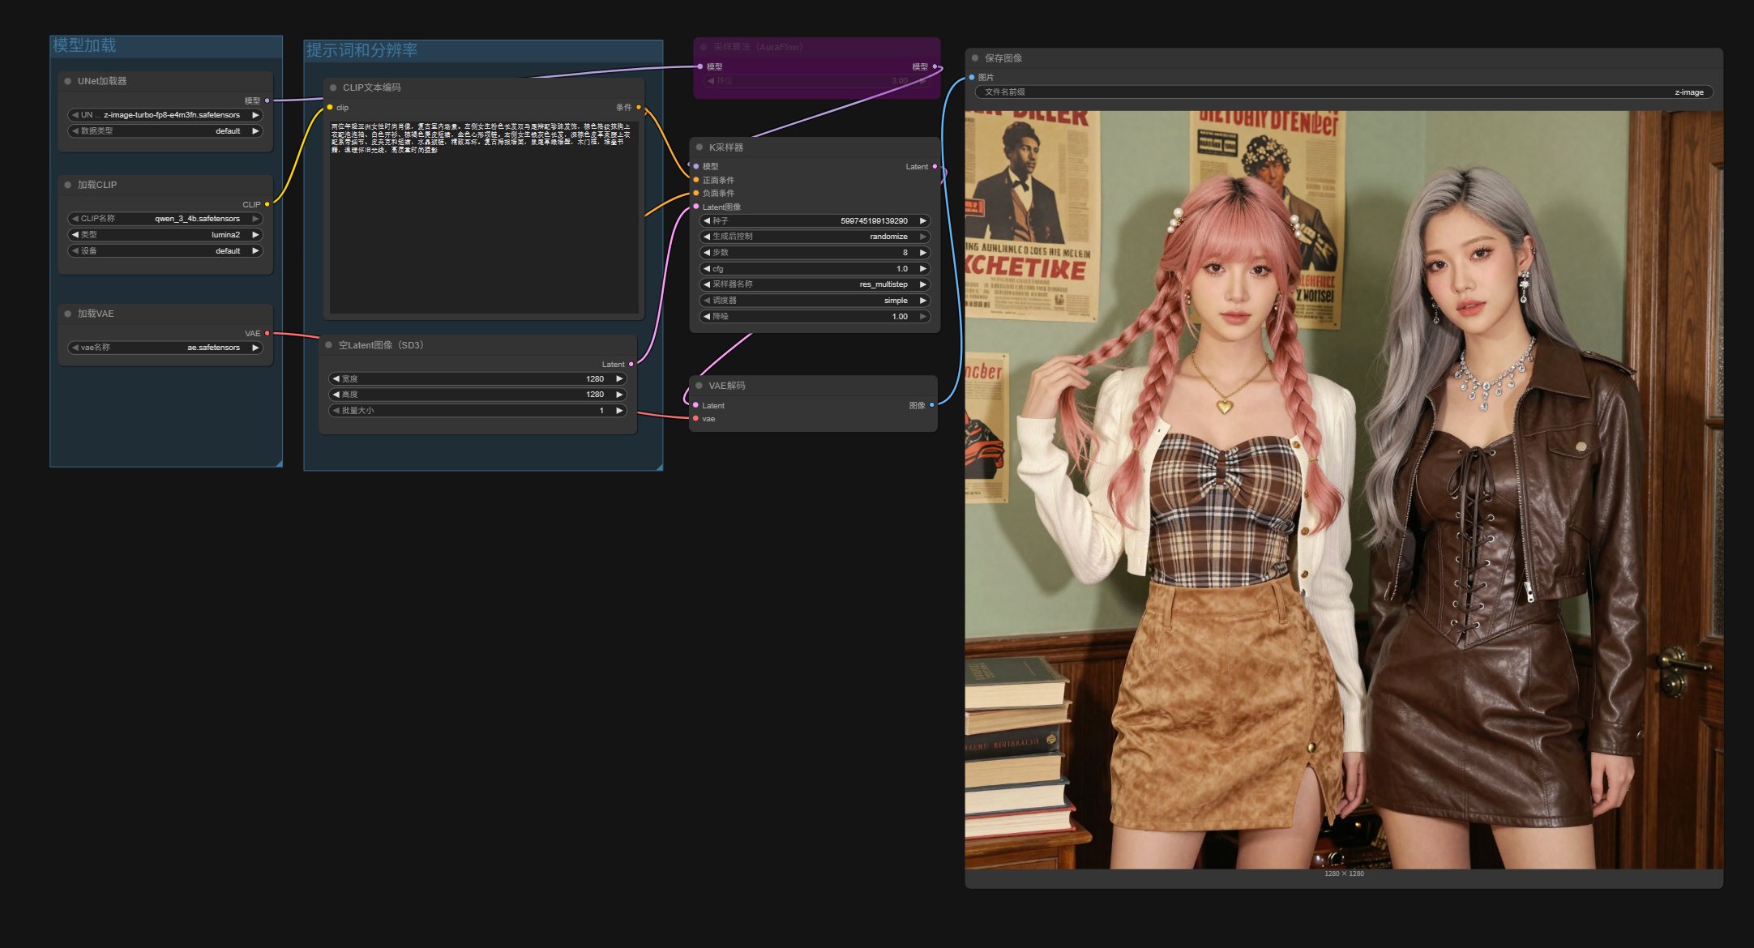Increase 步数 with its right arrow

point(922,253)
